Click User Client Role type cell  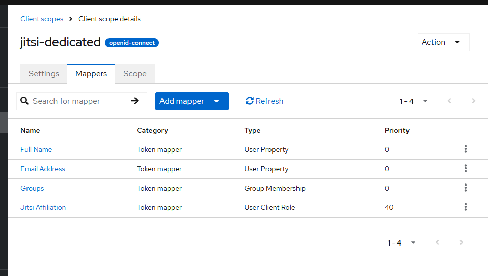pos(269,207)
